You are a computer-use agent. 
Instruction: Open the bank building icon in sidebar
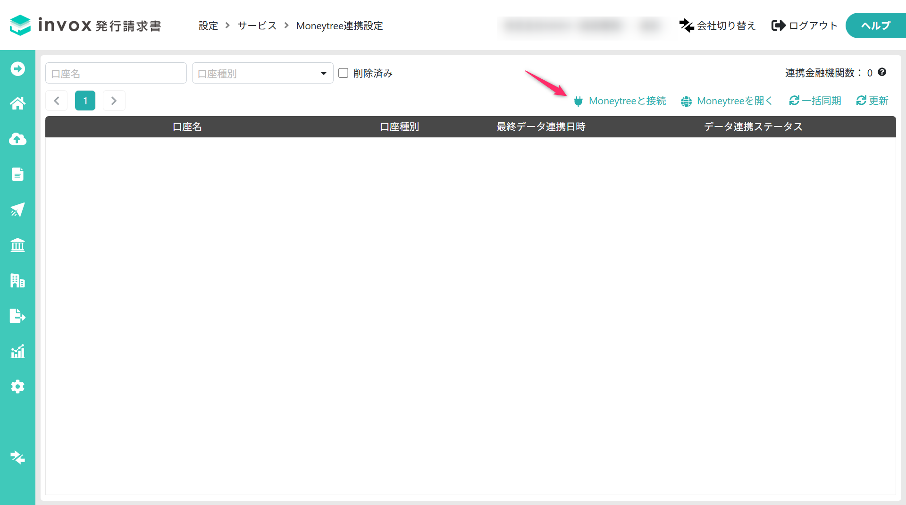pos(17,245)
